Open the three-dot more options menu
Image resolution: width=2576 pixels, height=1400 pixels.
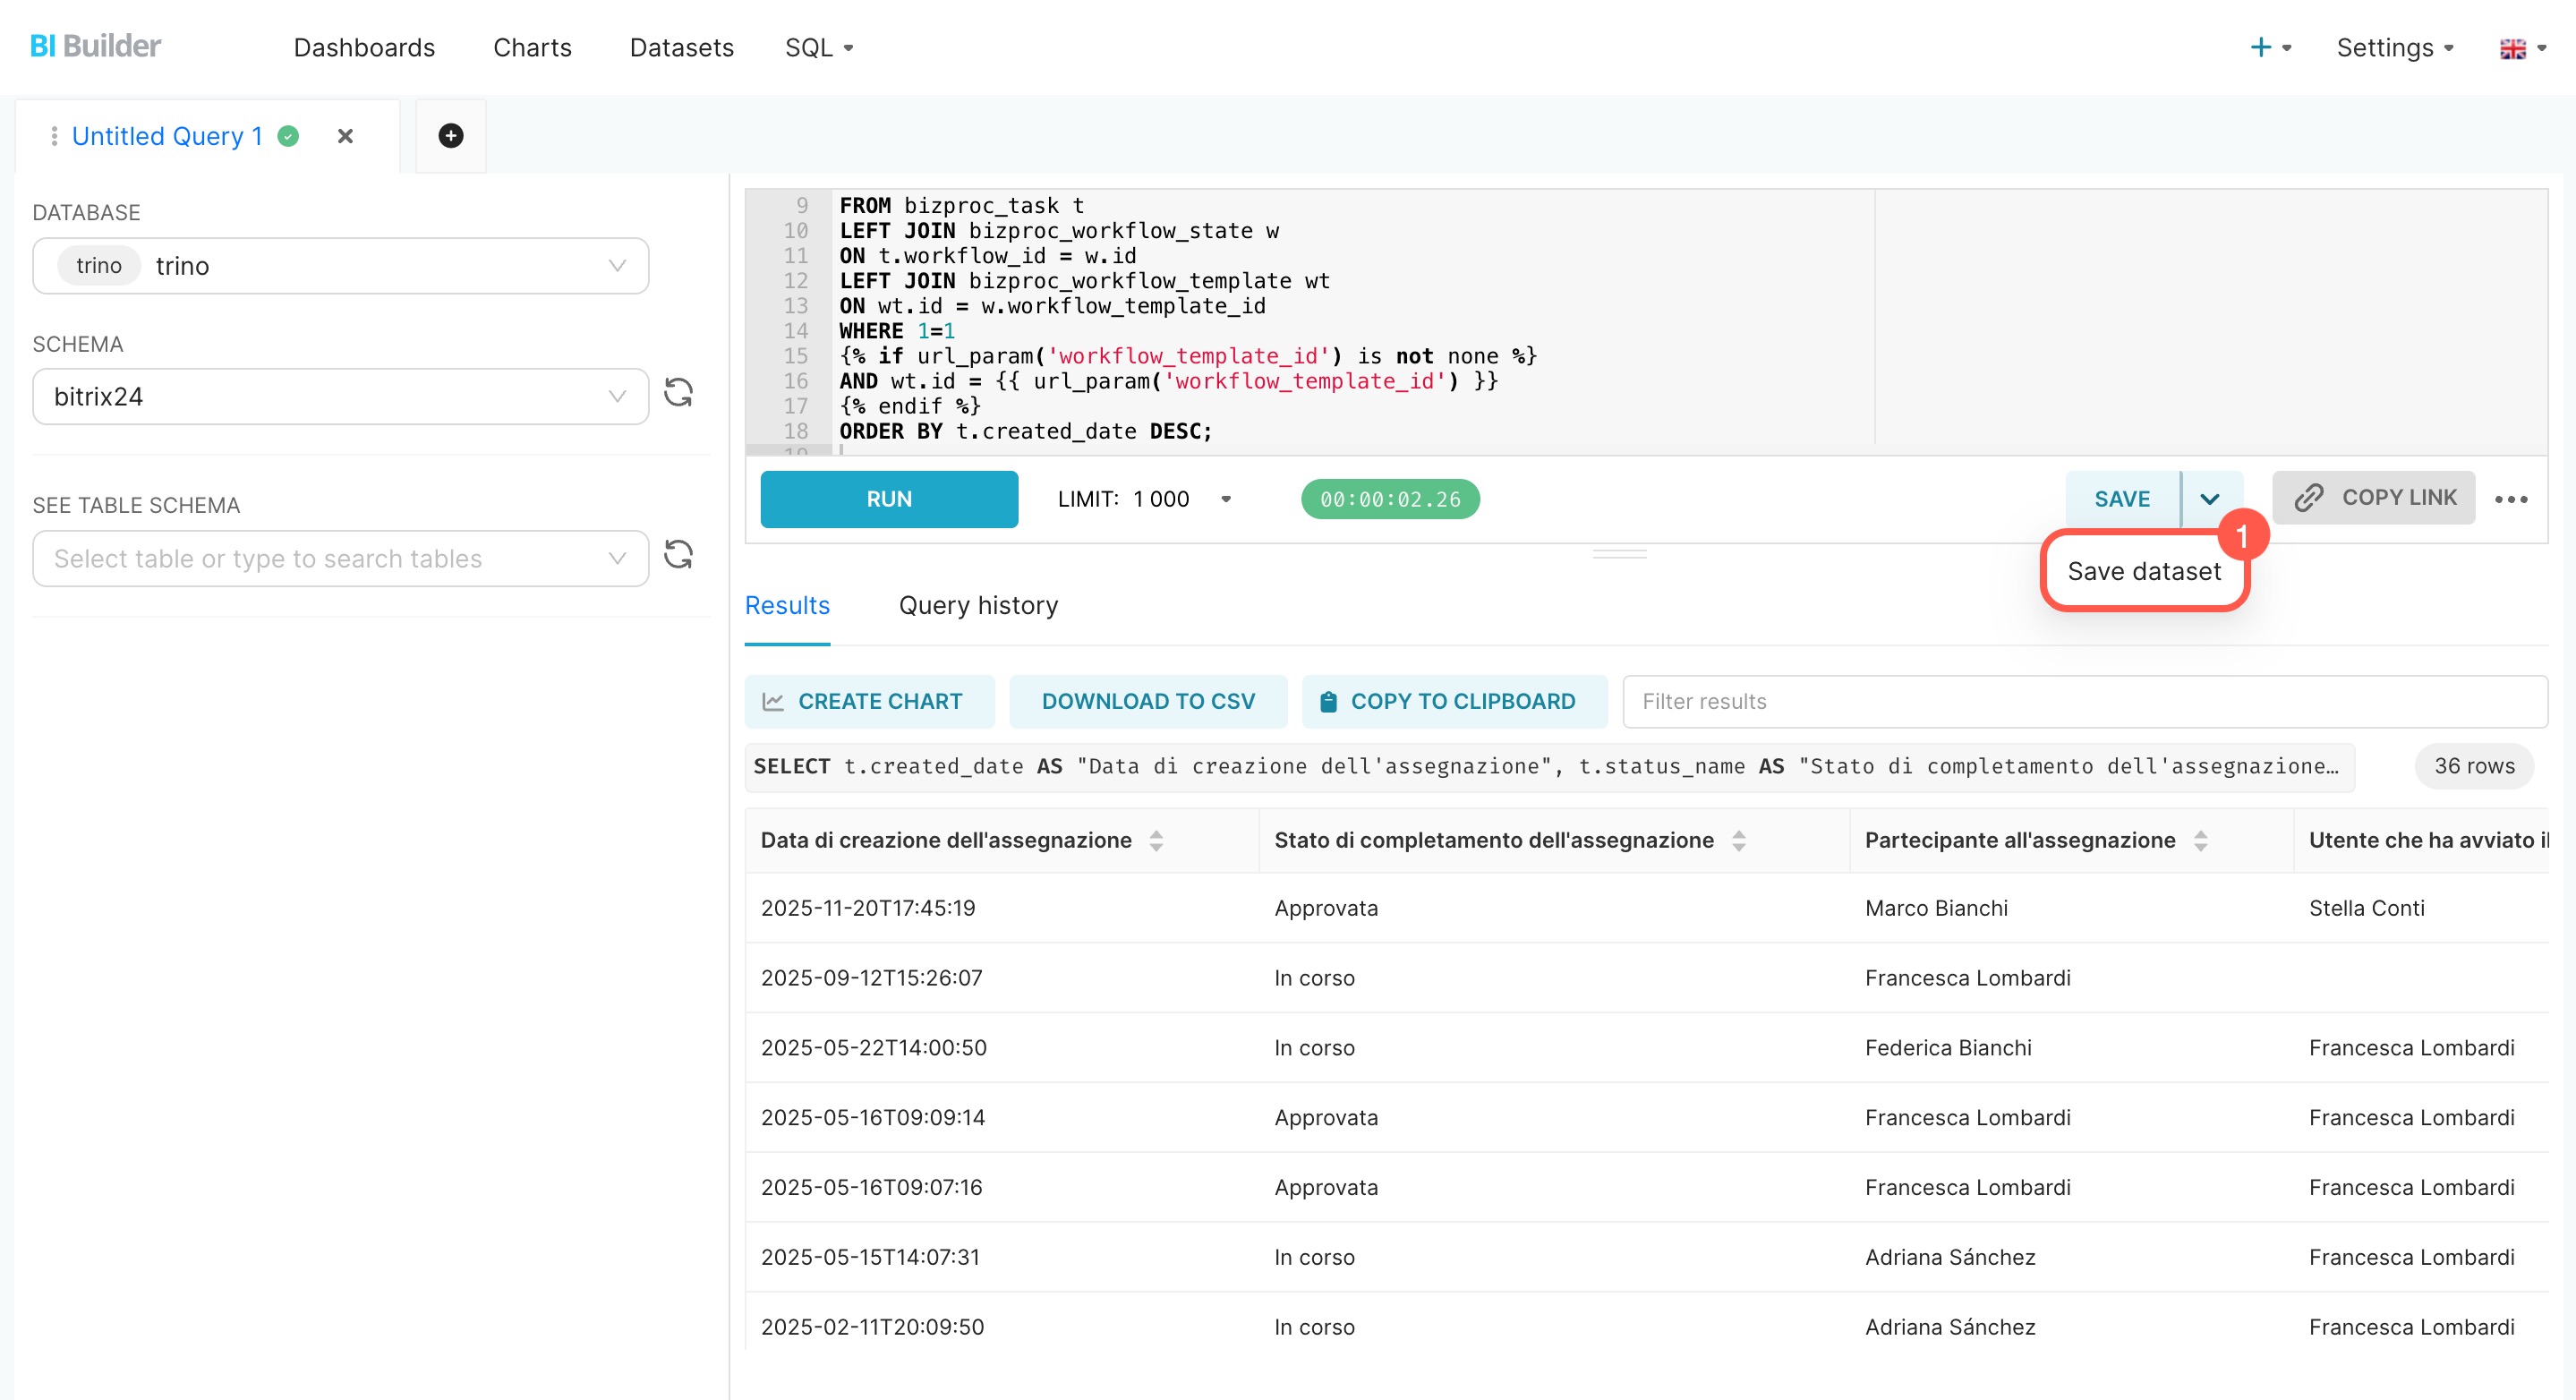pyautogui.click(x=2510, y=499)
